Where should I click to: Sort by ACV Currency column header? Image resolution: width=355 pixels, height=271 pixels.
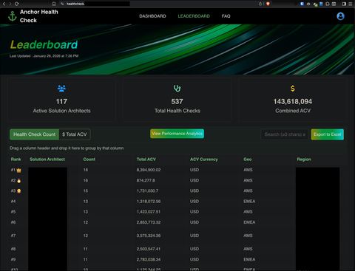pos(204,159)
